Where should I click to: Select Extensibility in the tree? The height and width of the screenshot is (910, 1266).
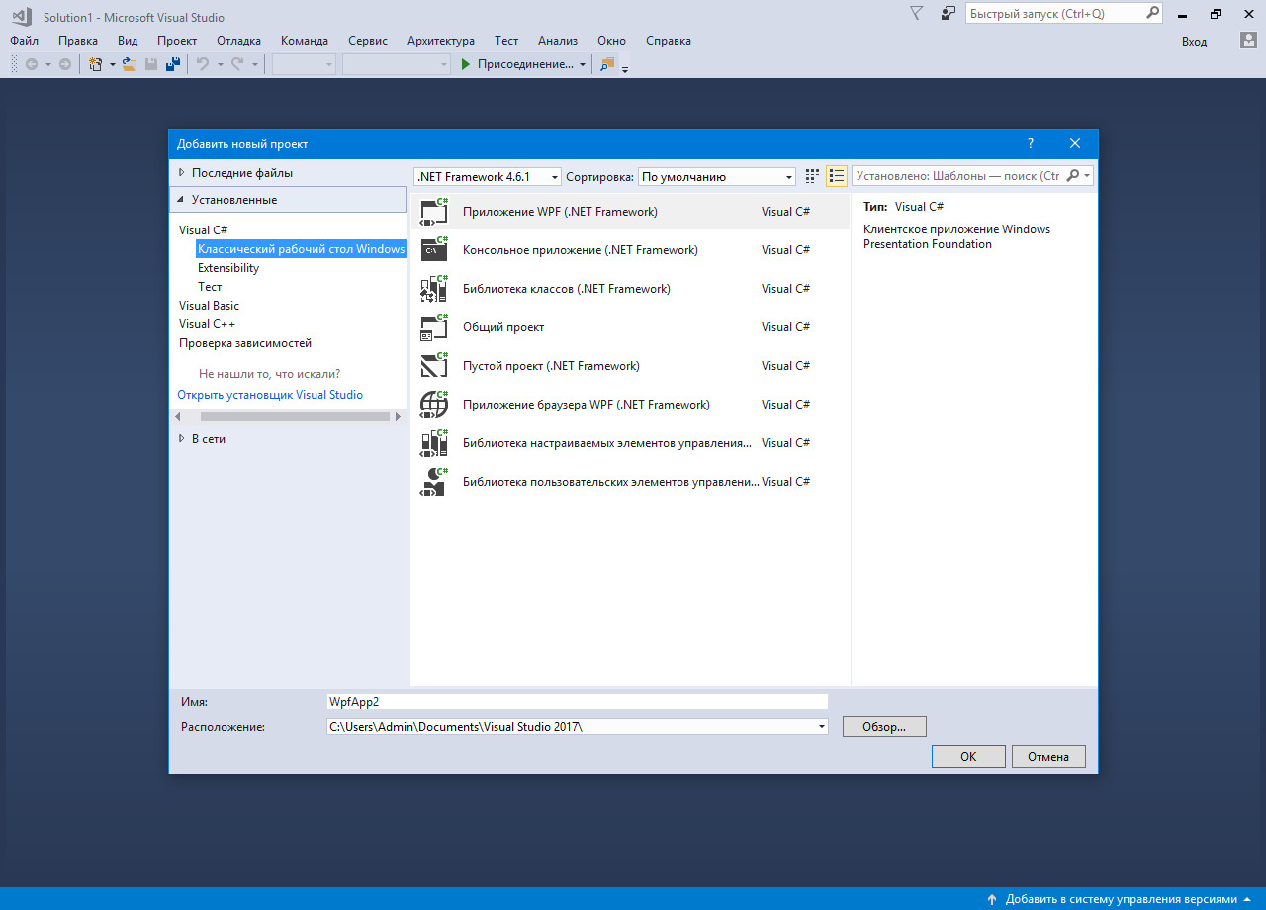(228, 268)
